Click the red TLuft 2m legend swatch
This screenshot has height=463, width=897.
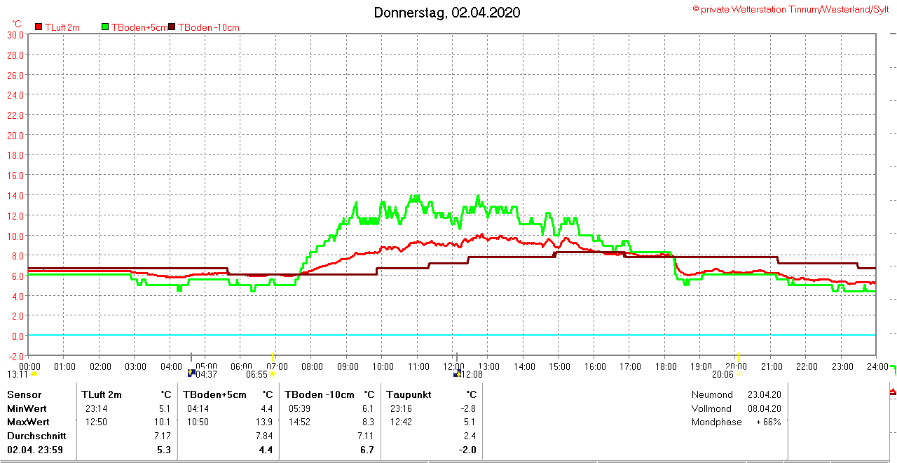[x=39, y=27]
